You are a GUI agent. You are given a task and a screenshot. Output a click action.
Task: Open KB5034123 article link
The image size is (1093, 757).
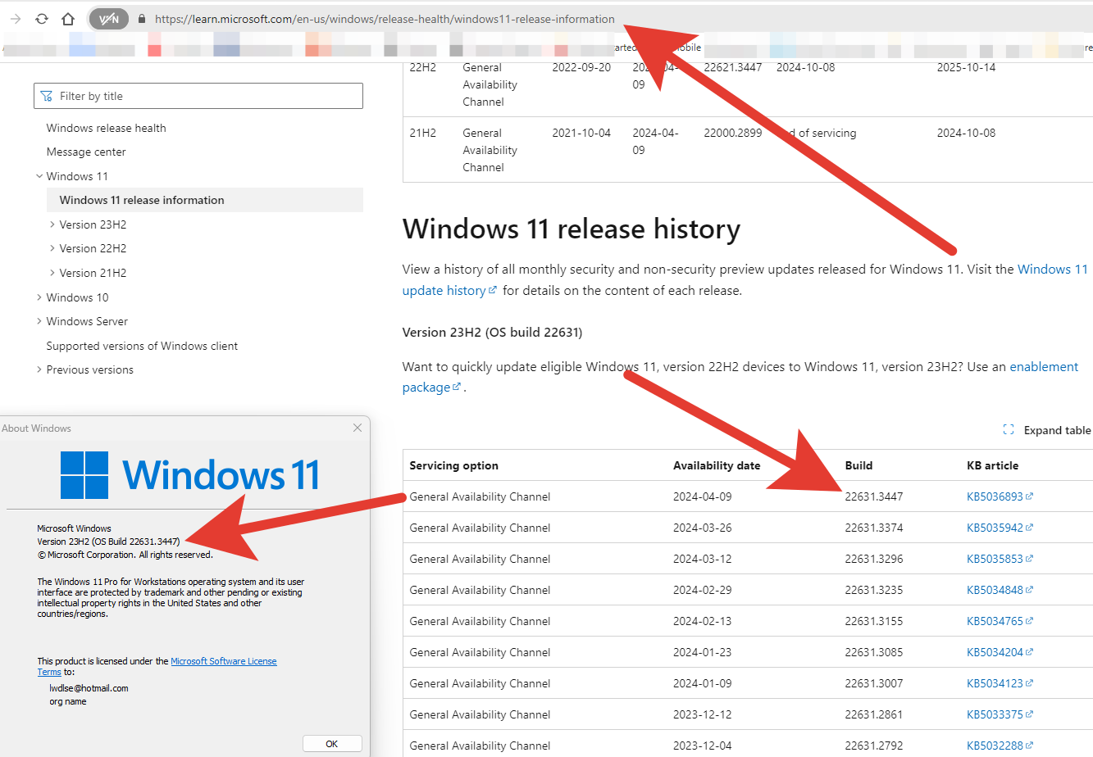[x=1000, y=683]
